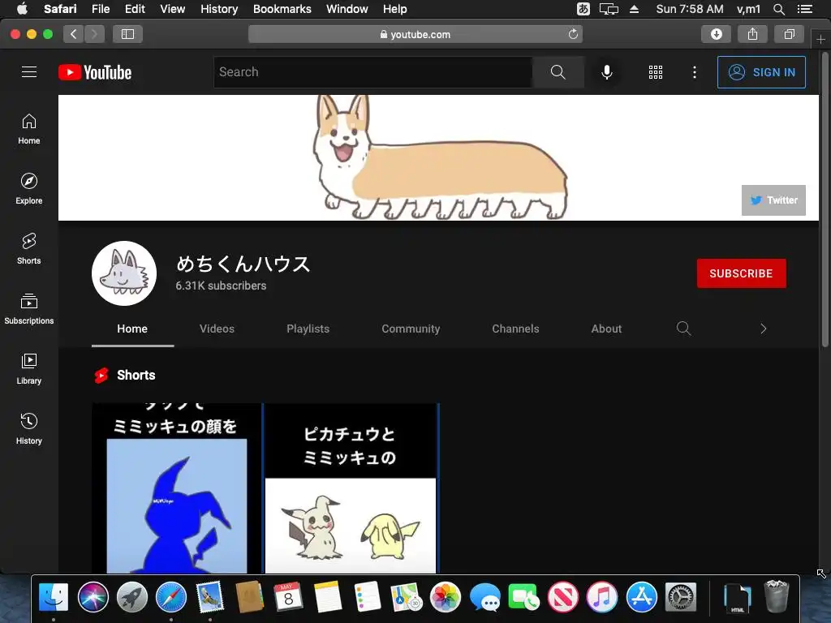This screenshot has width=831, height=623.
Task: Open Explore in the sidebar
Action: [x=29, y=188]
